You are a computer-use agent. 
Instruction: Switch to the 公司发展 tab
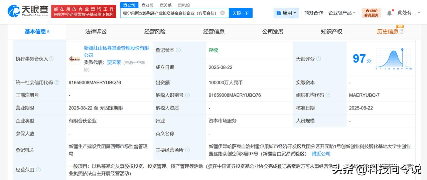(x=273, y=32)
